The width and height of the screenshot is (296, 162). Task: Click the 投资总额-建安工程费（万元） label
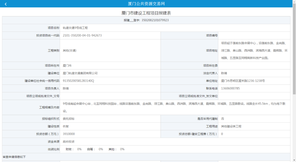pyautogui.click(x=198, y=134)
